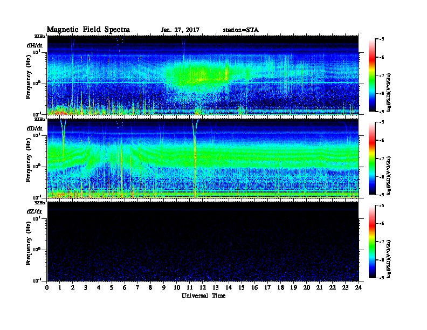This screenshot has width=427, height=330.
Task: Click inside the dD/dt spectrogram panel
Action: pyautogui.click(x=203, y=158)
